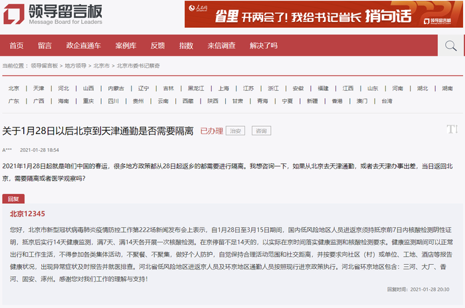Select the 河南 region link
This screenshot has height=308, width=465.
[398, 88]
